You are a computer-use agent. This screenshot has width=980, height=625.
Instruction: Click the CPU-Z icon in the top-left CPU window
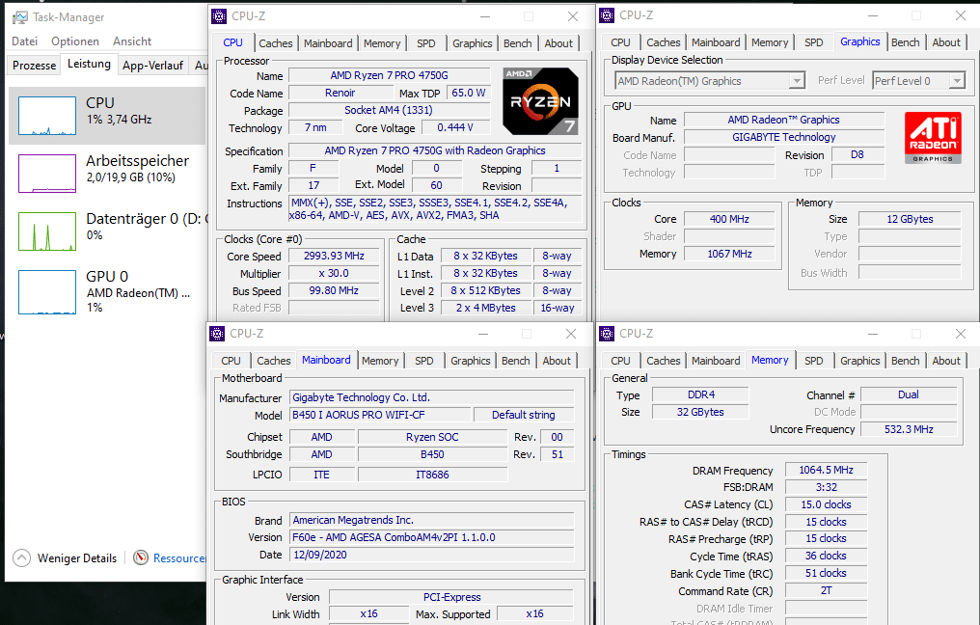[219, 16]
